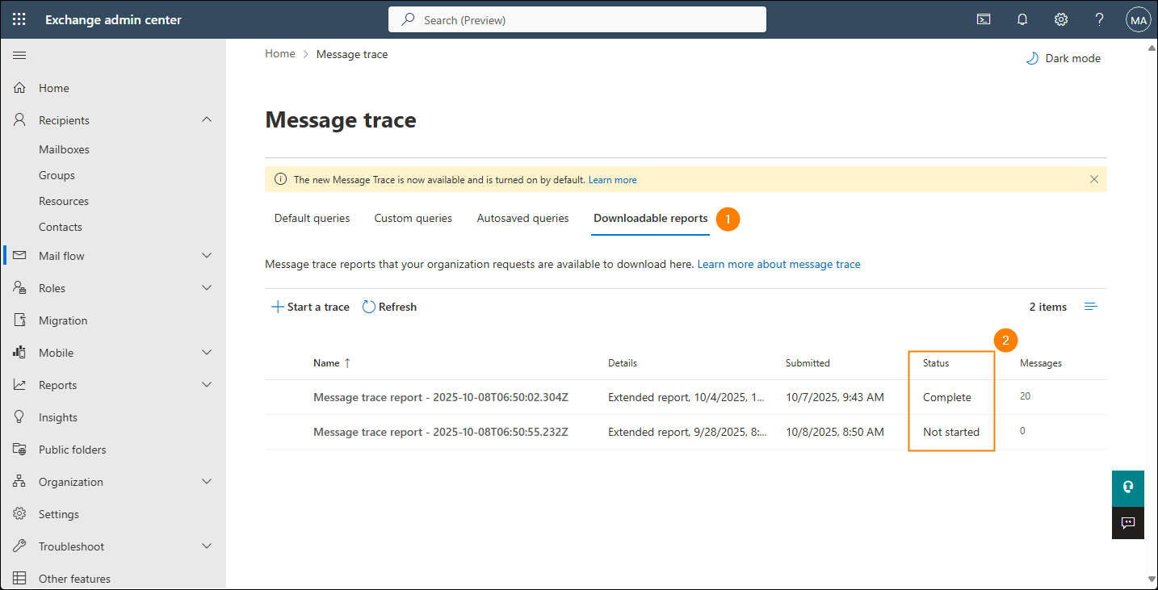The height and width of the screenshot is (590, 1158).
Task: Click inside the Search Preview box
Action: pyautogui.click(x=577, y=19)
